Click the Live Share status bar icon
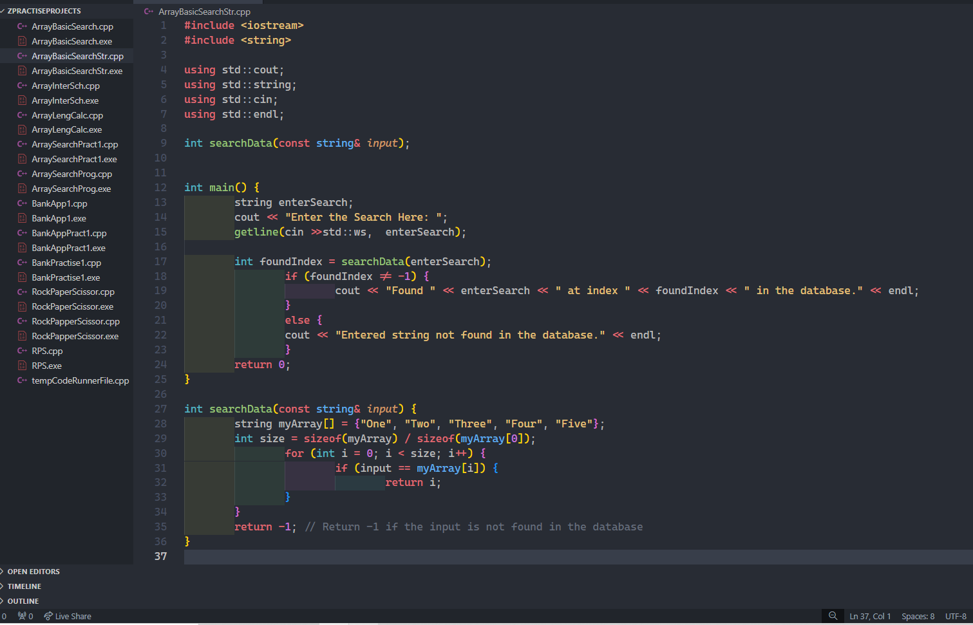This screenshot has height=625, width=973. (48, 616)
